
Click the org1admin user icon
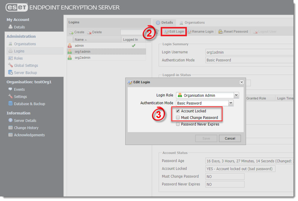[70, 52]
